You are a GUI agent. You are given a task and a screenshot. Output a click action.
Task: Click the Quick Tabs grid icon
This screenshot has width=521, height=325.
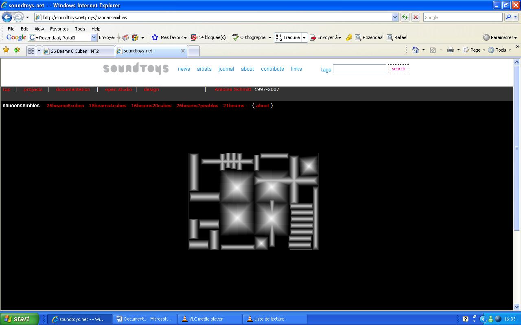pos(31,51)
